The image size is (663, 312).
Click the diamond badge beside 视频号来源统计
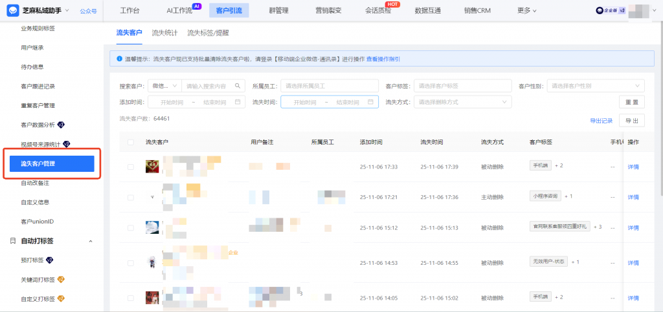coord(67,144)
